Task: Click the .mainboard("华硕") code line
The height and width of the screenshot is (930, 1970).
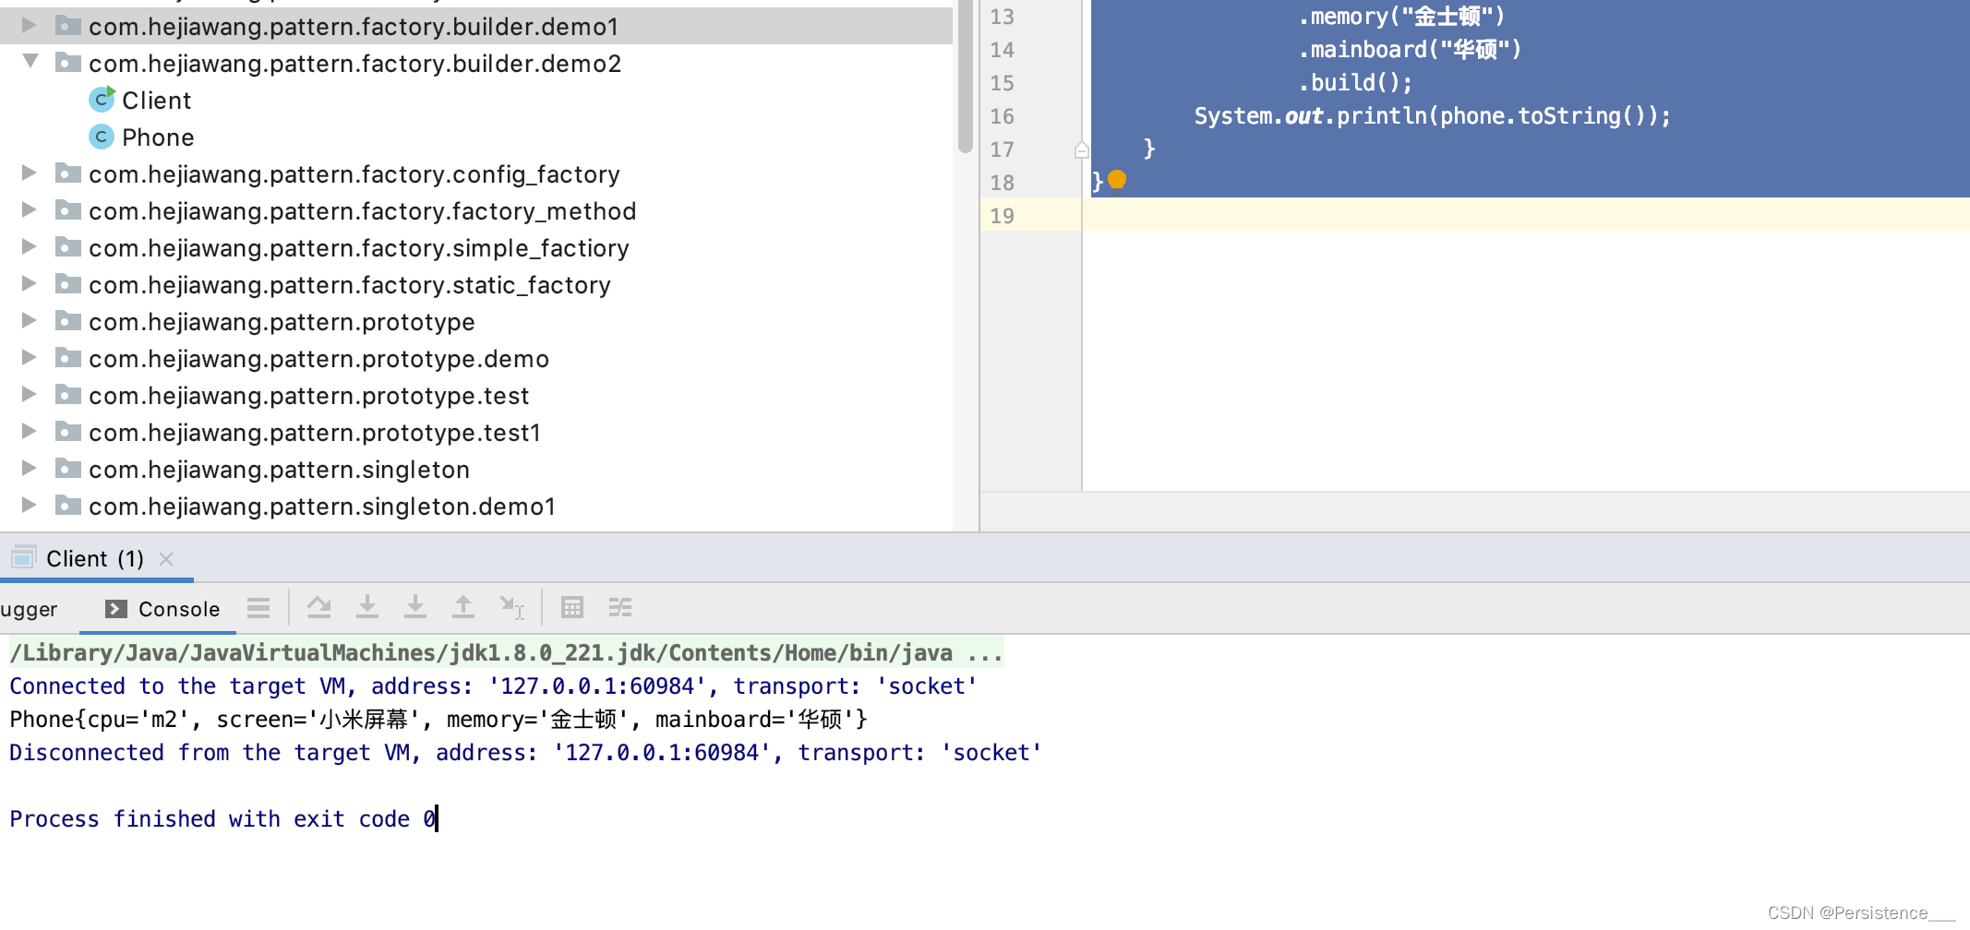Action: point(1409,50)
